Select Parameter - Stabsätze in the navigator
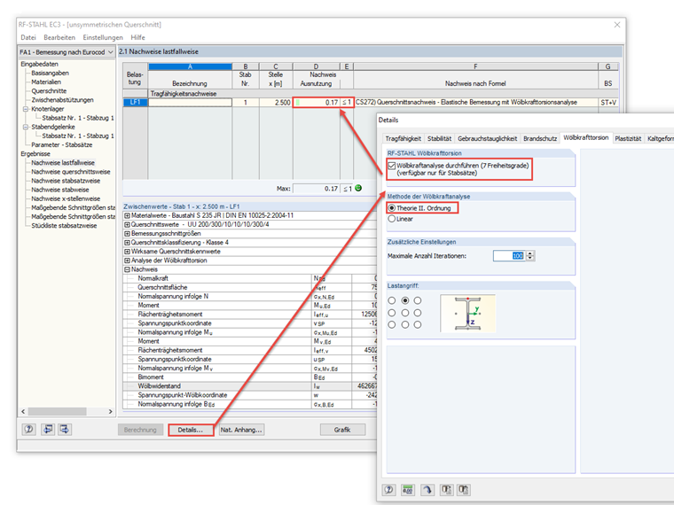Image resolution: width=674 pixels, height=505 pixels. (x=61, y=144)
